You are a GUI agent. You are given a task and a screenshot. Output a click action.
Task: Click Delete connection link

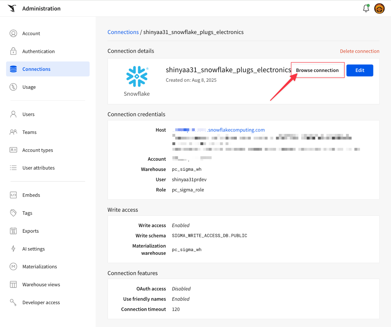click(359, 51)
